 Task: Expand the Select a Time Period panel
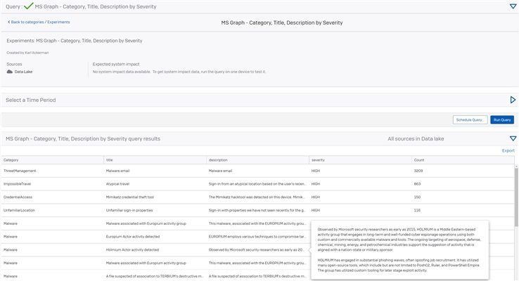[x=513, y=100]
